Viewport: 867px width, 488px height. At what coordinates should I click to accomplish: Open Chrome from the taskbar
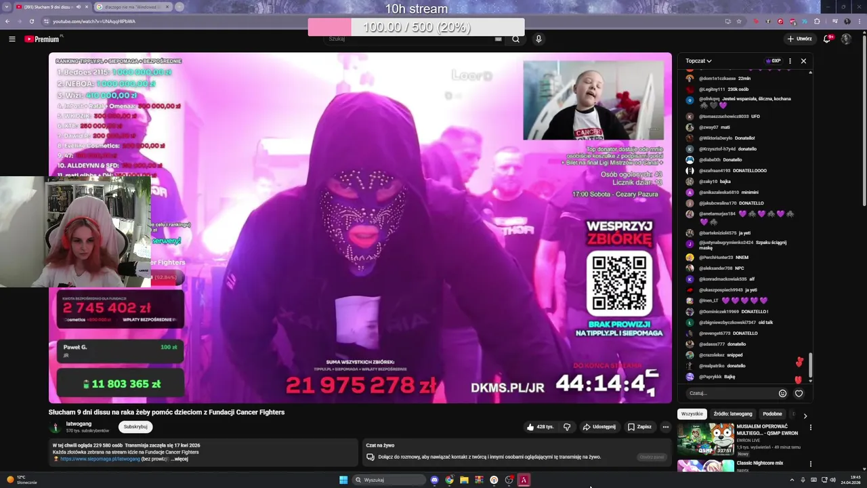449,480
